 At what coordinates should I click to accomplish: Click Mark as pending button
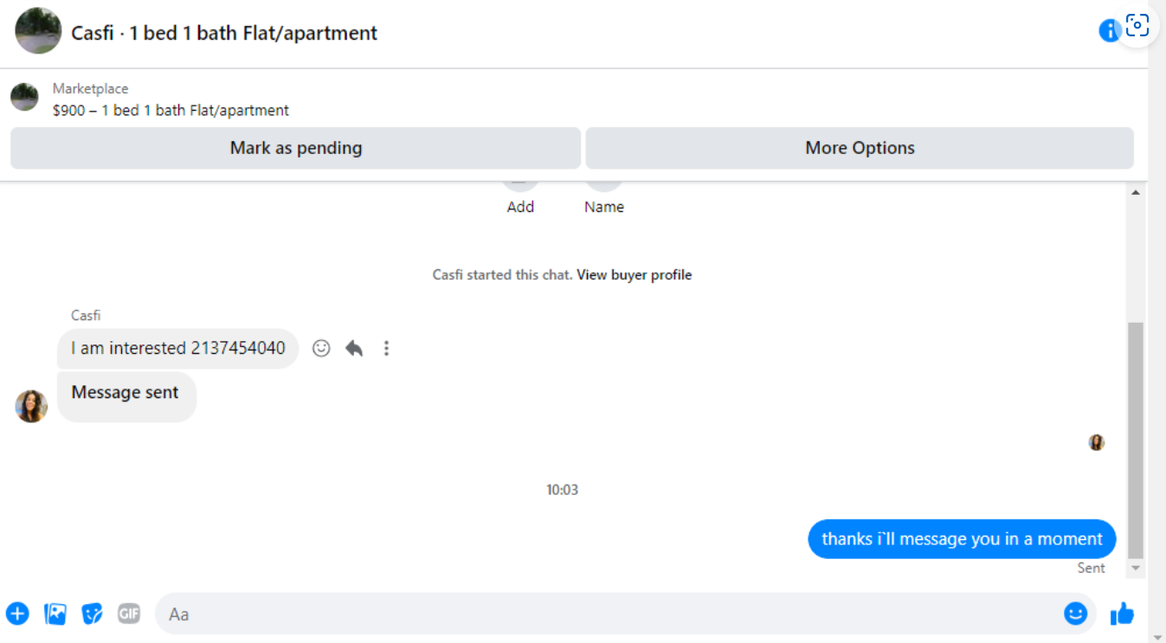[x=295, y=148]
